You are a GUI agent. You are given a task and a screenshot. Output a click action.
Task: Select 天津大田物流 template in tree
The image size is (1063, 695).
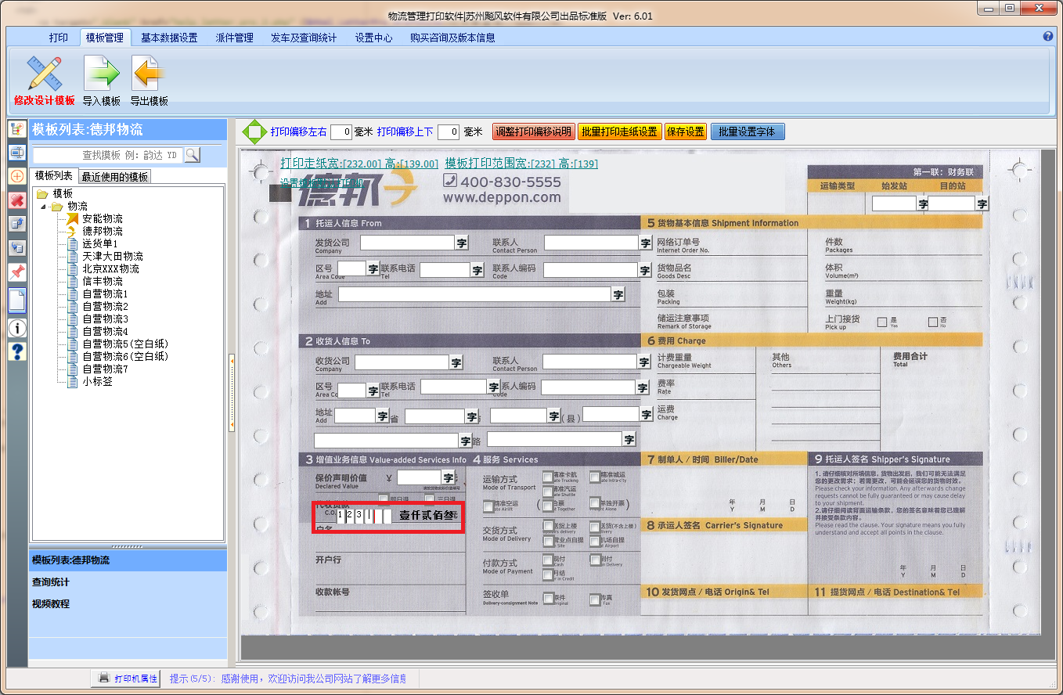coord(113,256)
